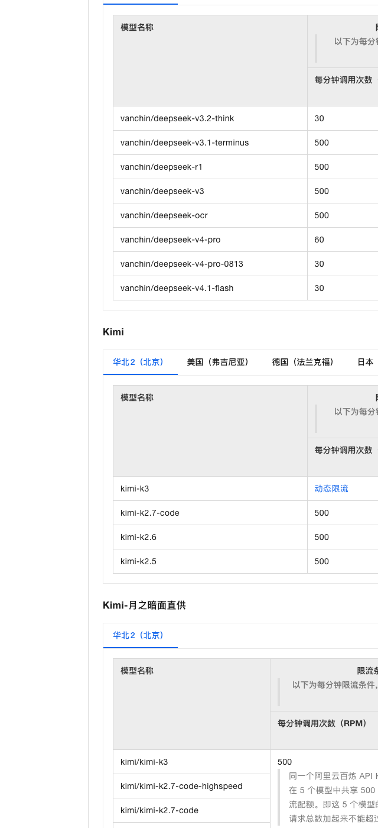378x828 pixels.
Task: Switch Kimi table to 美国（弗吉尼亚） tab
Action: point(218,362)
